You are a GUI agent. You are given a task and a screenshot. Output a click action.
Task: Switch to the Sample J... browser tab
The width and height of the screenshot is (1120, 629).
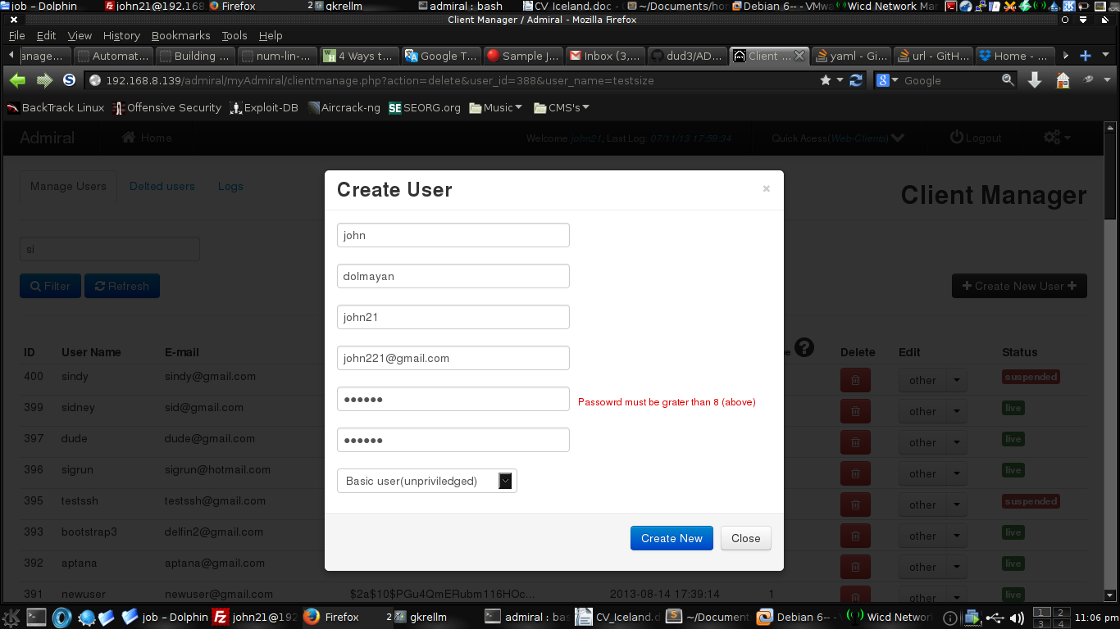coord(523,56)
